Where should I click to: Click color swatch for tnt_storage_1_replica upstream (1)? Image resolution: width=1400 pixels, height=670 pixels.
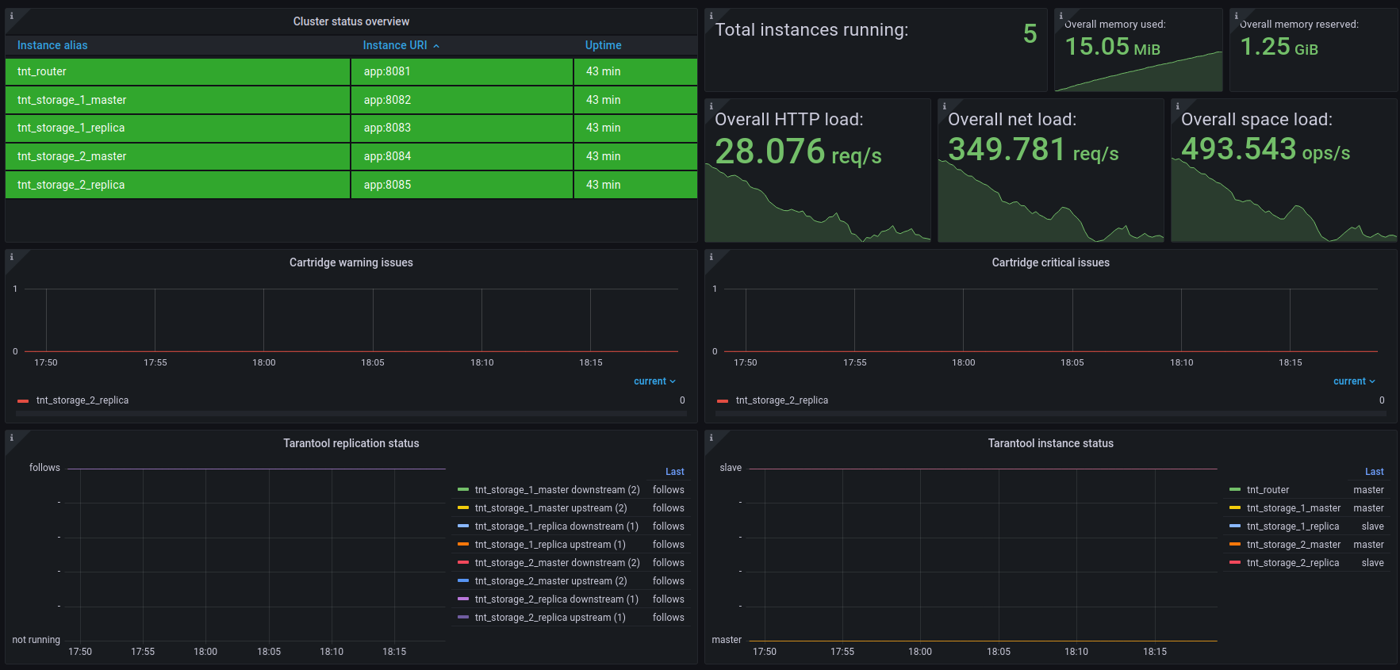pyautogui.click(x=463, y=545)
